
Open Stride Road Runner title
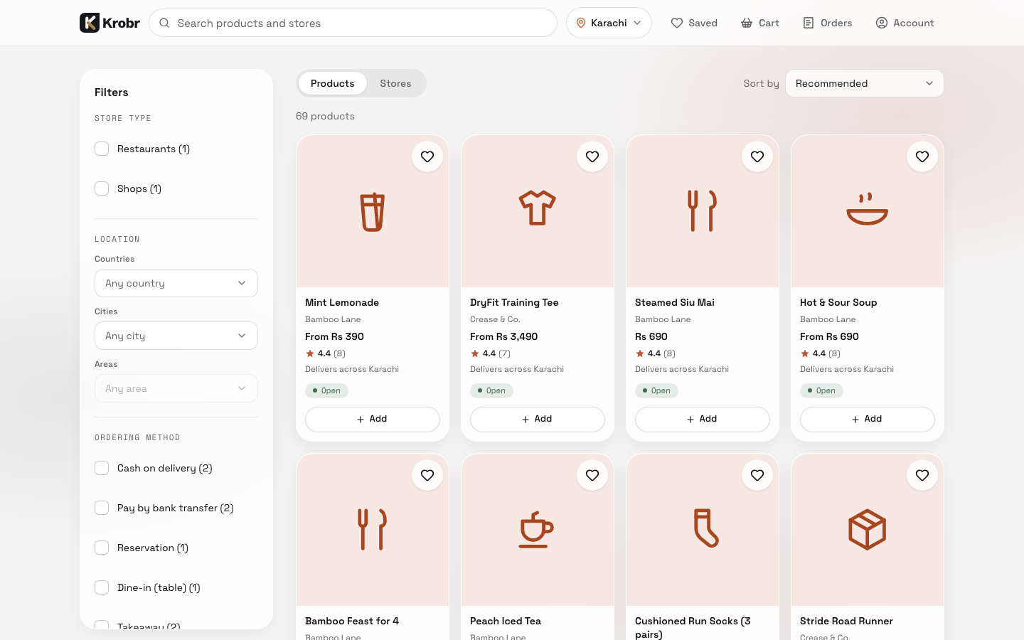[846, 621]
